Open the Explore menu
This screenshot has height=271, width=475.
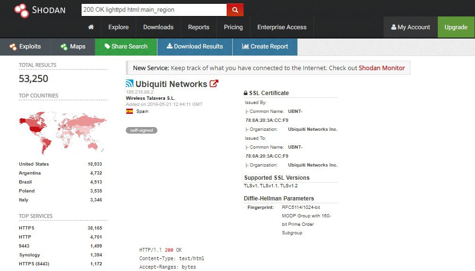118,27
